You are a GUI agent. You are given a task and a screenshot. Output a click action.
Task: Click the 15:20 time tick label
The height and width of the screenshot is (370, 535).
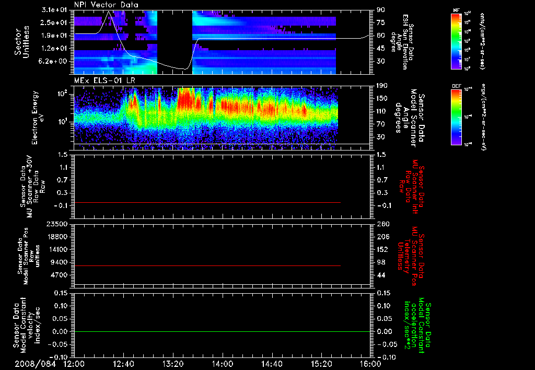point(321,364)
